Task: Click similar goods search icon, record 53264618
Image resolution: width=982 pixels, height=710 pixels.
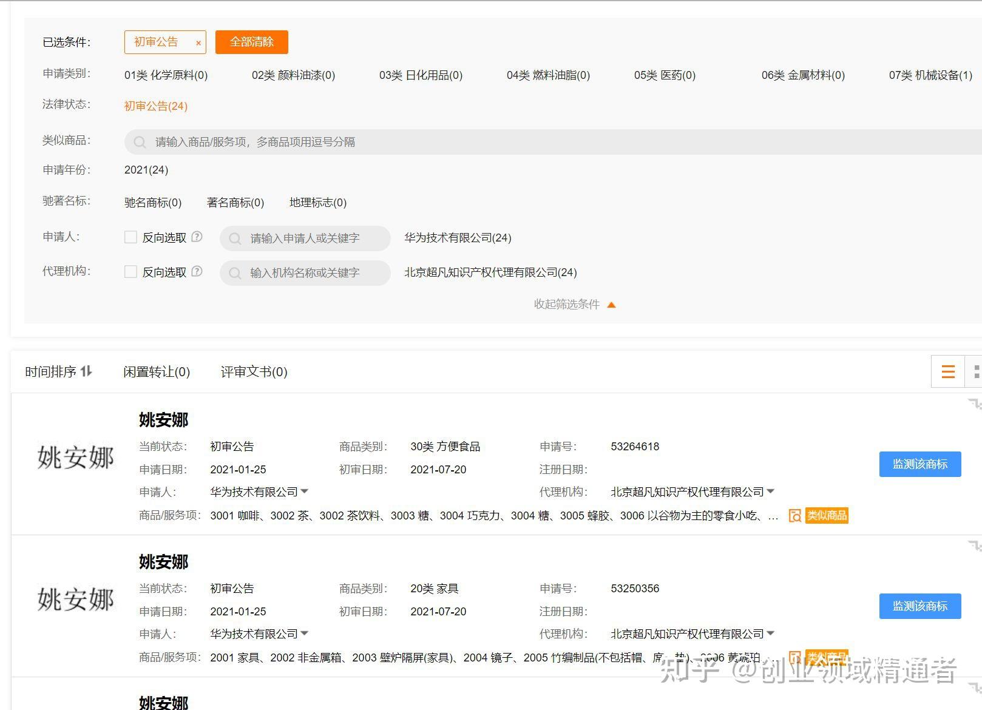Action: (x=794, y=516)
